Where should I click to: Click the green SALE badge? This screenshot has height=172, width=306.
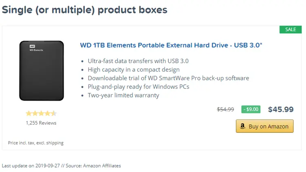coord(290,29)
